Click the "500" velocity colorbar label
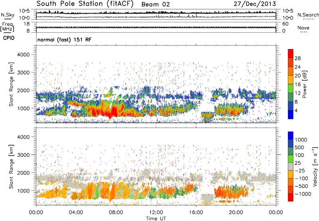This screenshot has height=221, width=319. point(299,148)
